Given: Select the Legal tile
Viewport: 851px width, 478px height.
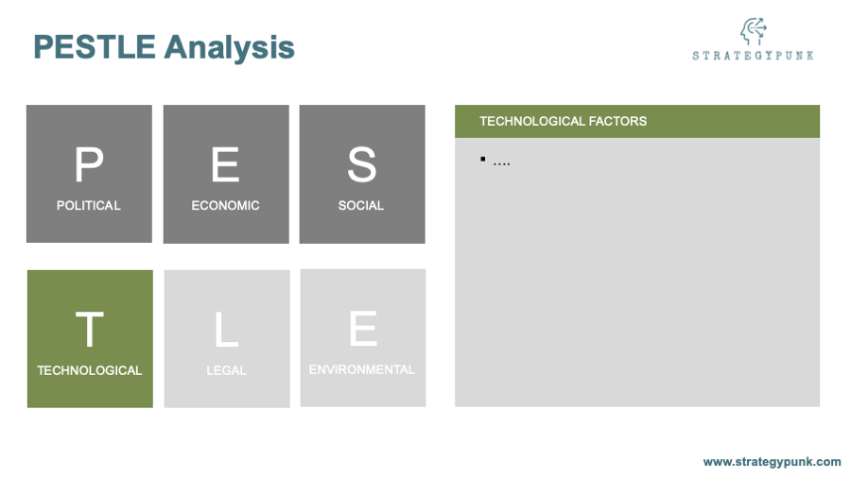Looking at the screenshot, I should point(227,339).
